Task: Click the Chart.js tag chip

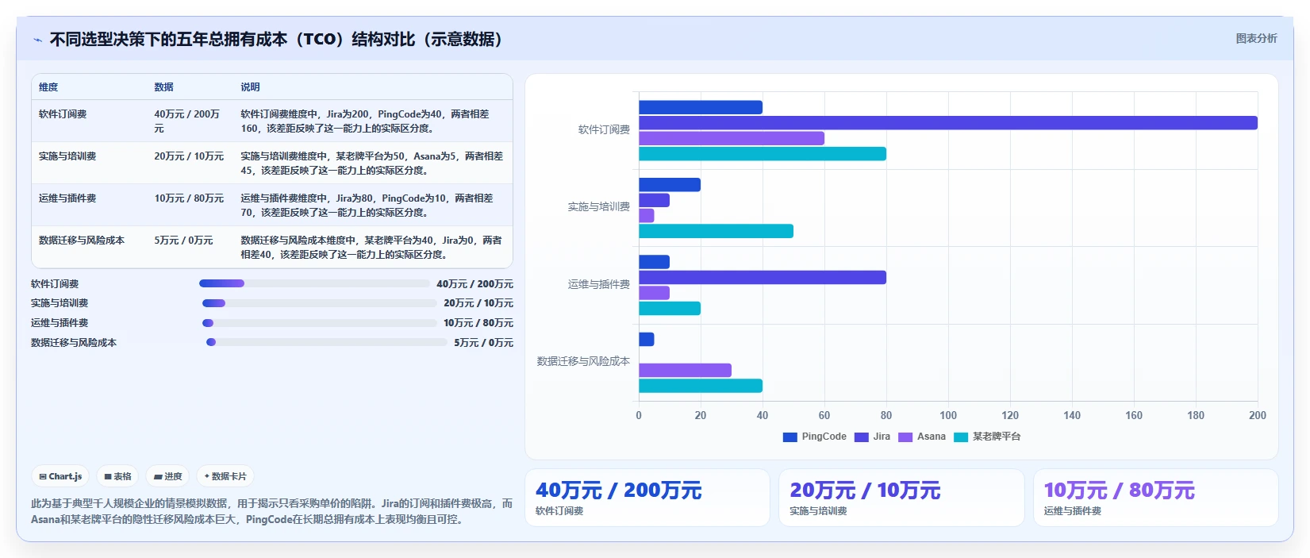Action: [60, 476]
